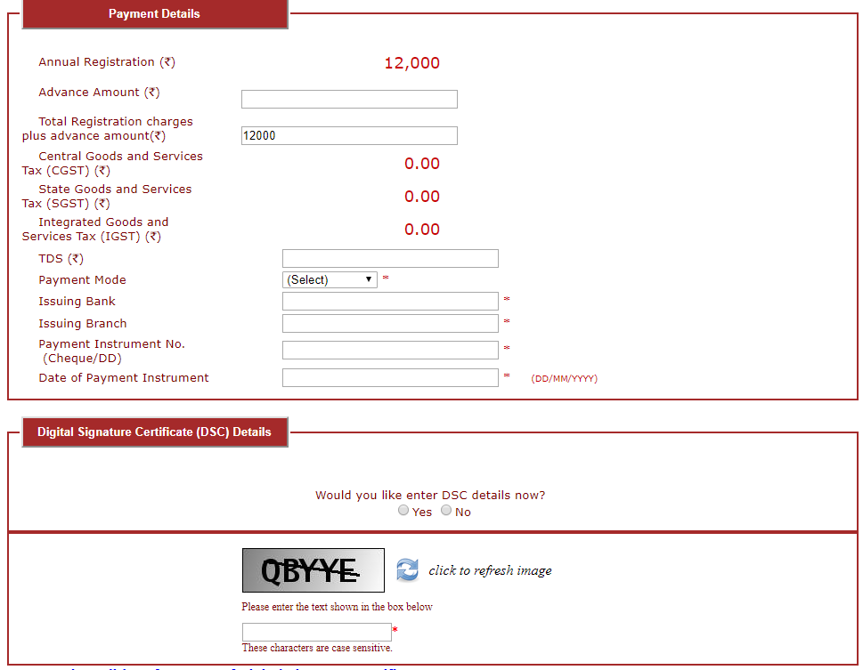This screenshot has height=670, width=863.
Task: Click the TDS amount input field
Action: pyautogui.click(x=390, y=259)
